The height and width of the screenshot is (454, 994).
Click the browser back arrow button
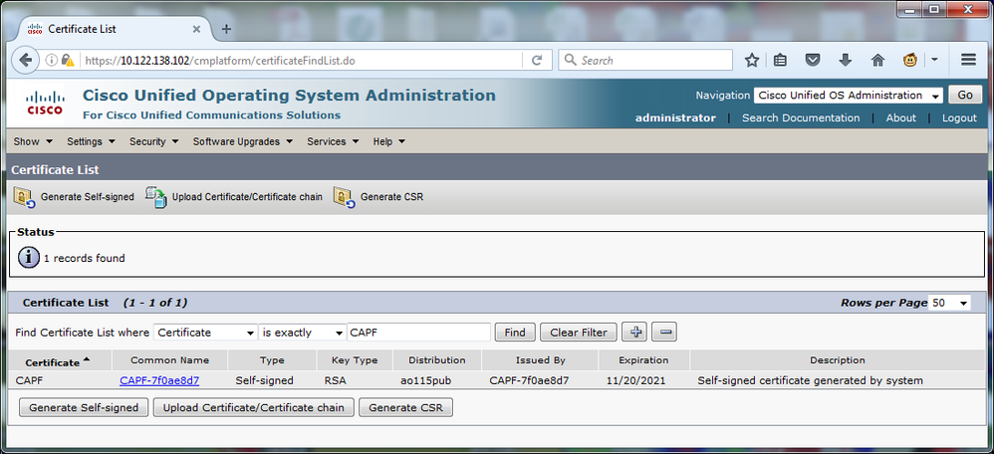(x=25, y=61)
